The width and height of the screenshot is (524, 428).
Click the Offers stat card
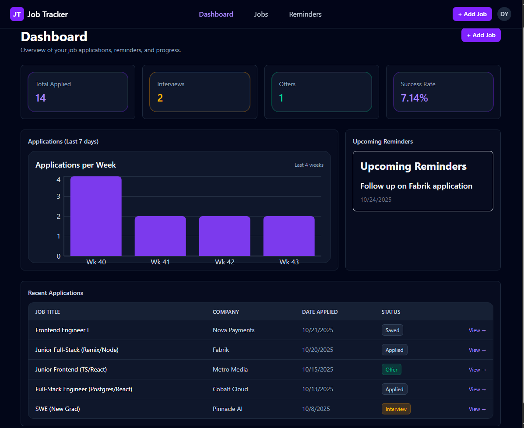(x=321, y=92)
